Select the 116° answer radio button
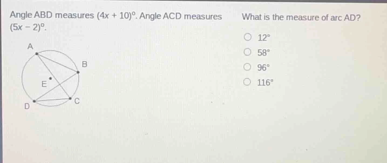387x163 pixels. pyautogui.click(x=247, y=81)
